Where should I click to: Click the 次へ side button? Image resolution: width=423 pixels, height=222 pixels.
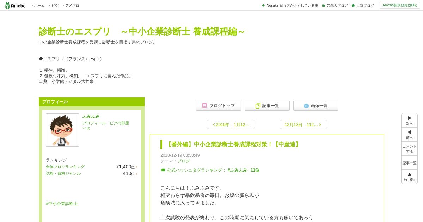coord(410,121)
